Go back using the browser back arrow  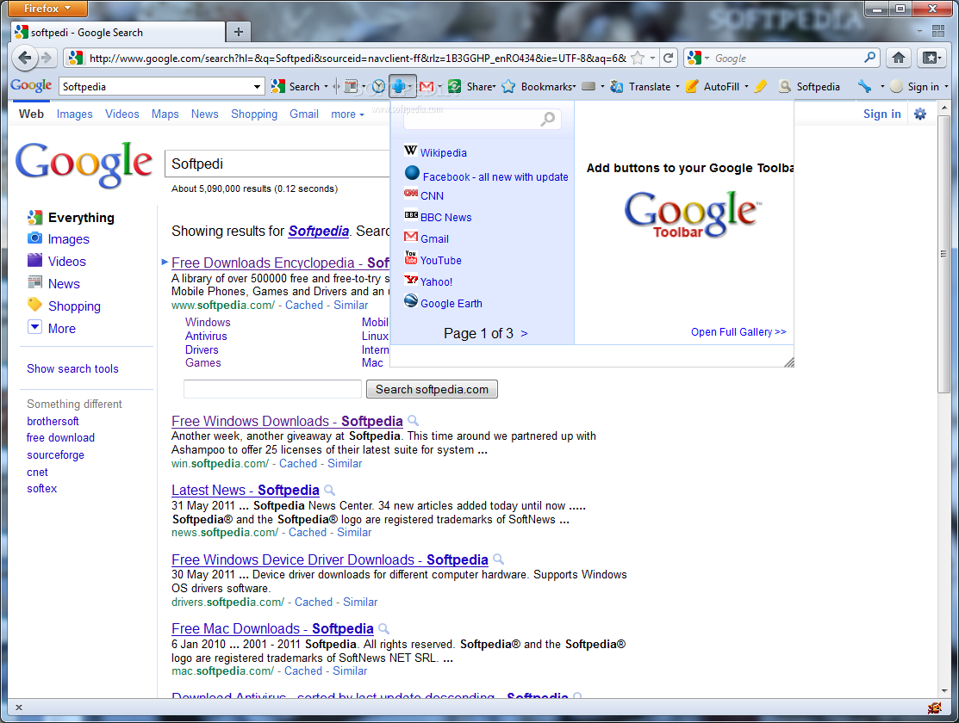click(x=24, y=58)
